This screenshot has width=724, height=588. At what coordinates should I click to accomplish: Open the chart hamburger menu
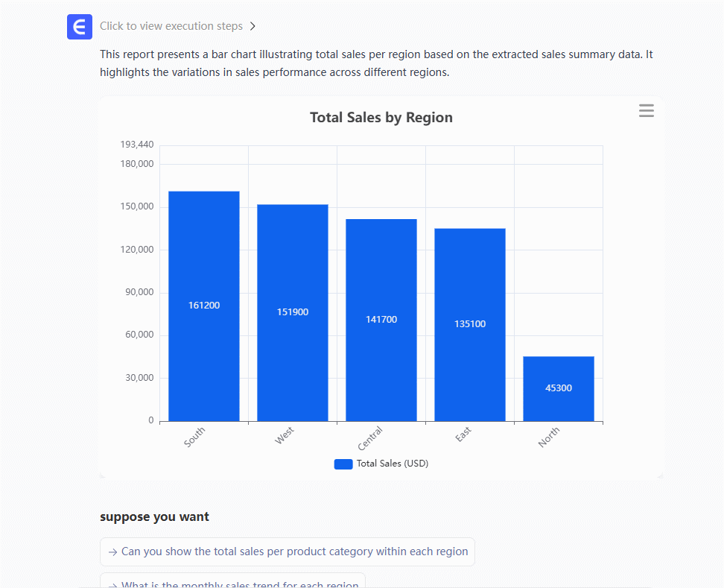tap(646, 111)
